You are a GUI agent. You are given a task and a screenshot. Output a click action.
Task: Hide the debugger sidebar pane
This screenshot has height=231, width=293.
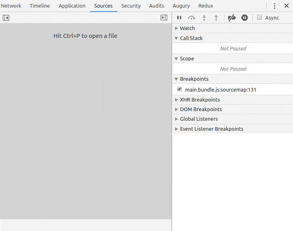click(x=164, y=18)
